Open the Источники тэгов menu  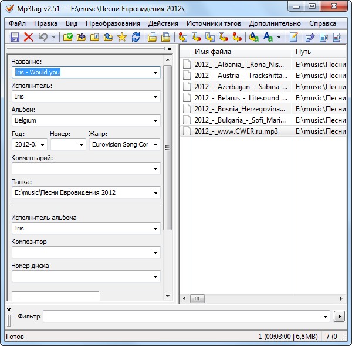click(214, 23)
